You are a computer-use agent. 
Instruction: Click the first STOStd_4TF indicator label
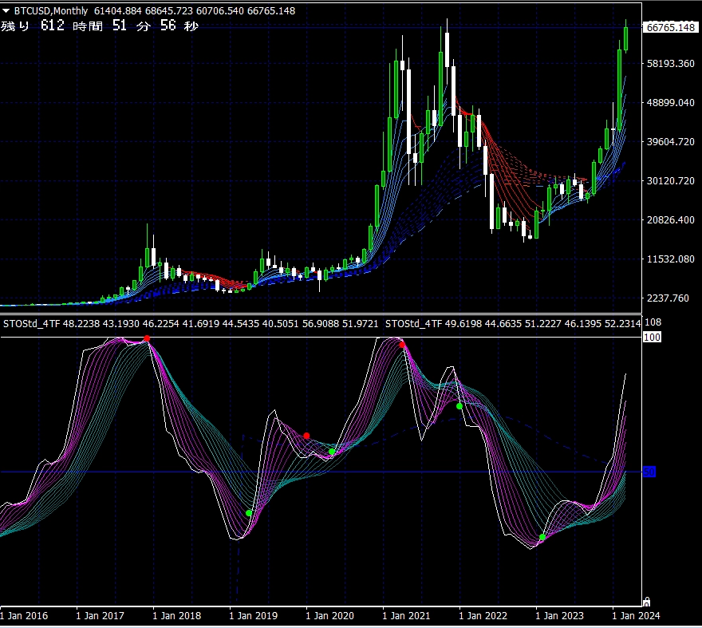pyautogui.click(x=32, y=324)
